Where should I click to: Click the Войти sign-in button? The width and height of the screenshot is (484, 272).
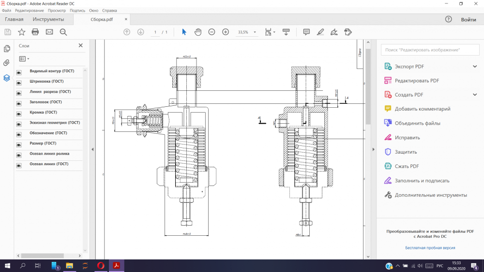click(469, 20)
